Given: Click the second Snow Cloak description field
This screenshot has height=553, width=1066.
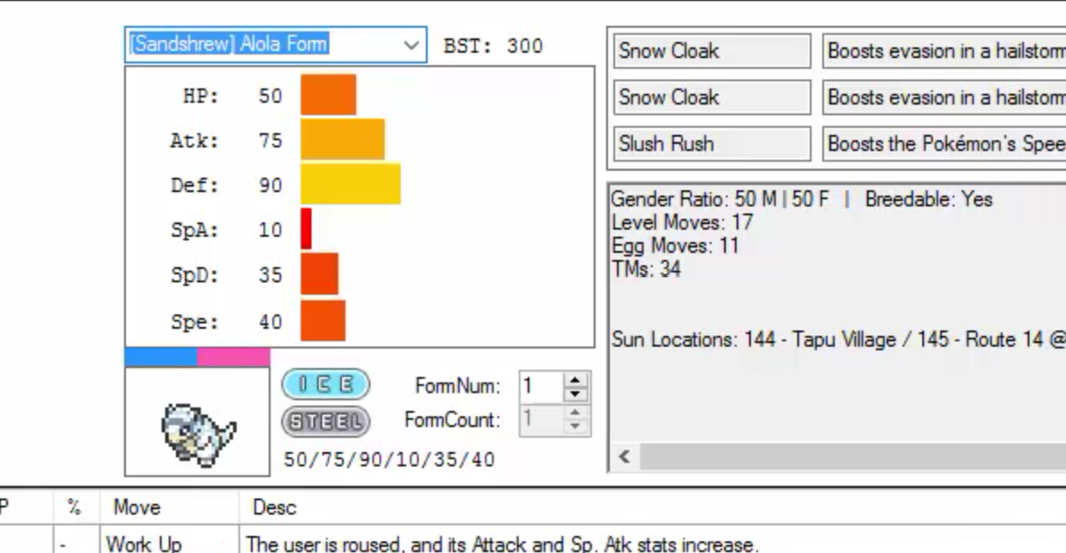Looking at the screenshot, I should coord(945,97).
